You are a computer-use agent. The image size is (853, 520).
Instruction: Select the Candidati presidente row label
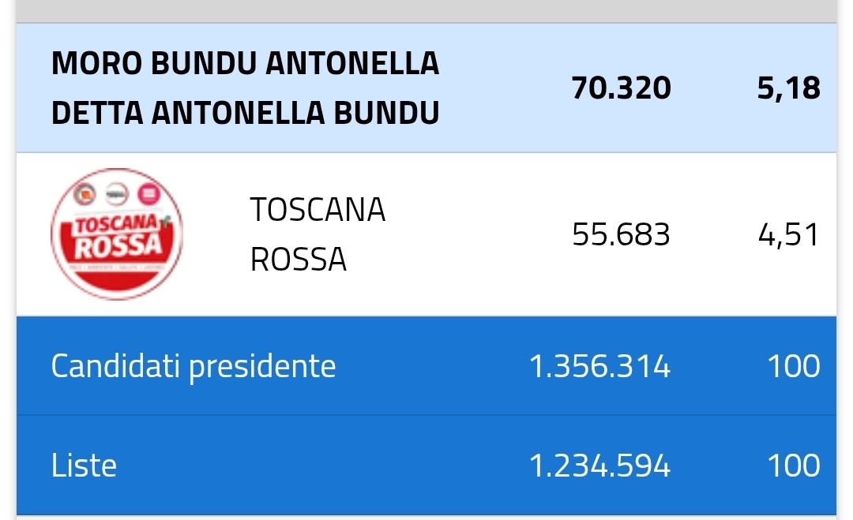[x=194, y=366]
